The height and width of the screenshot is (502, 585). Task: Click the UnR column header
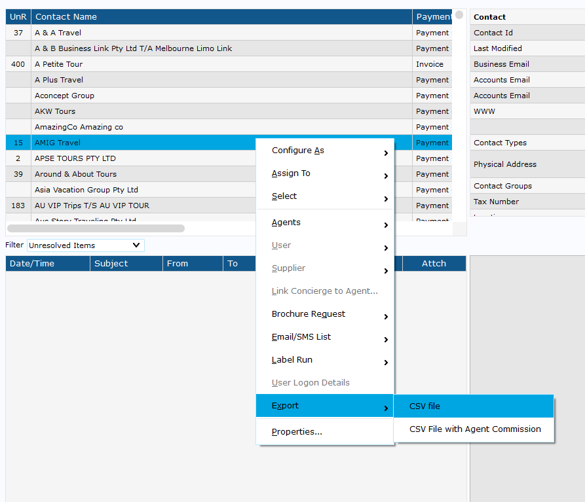click(x=18, y=17)
